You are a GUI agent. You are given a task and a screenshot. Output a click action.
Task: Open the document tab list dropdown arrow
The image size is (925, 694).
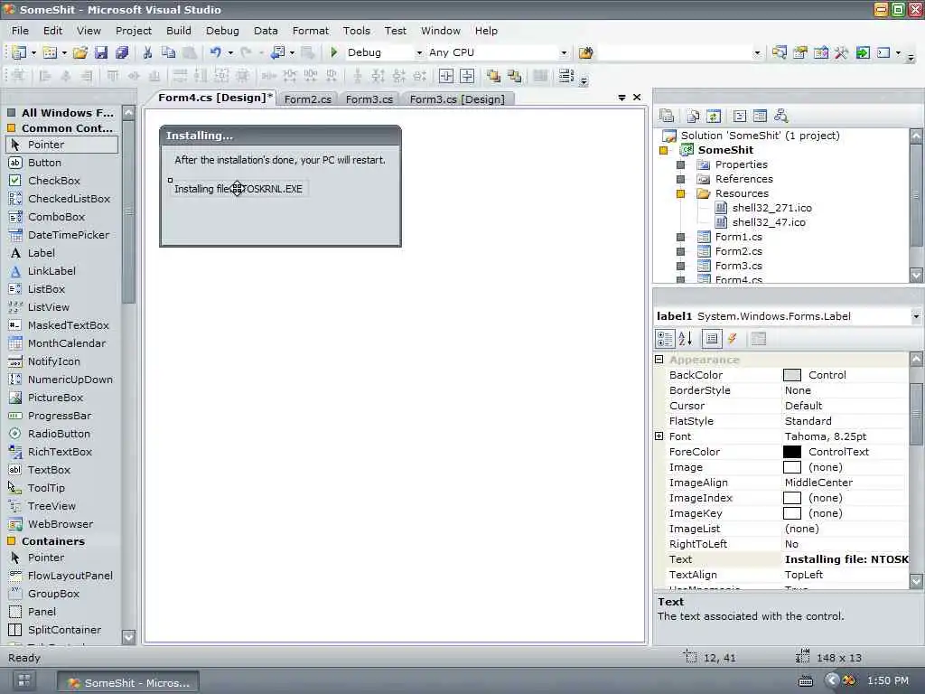click(x=621, y=98)
